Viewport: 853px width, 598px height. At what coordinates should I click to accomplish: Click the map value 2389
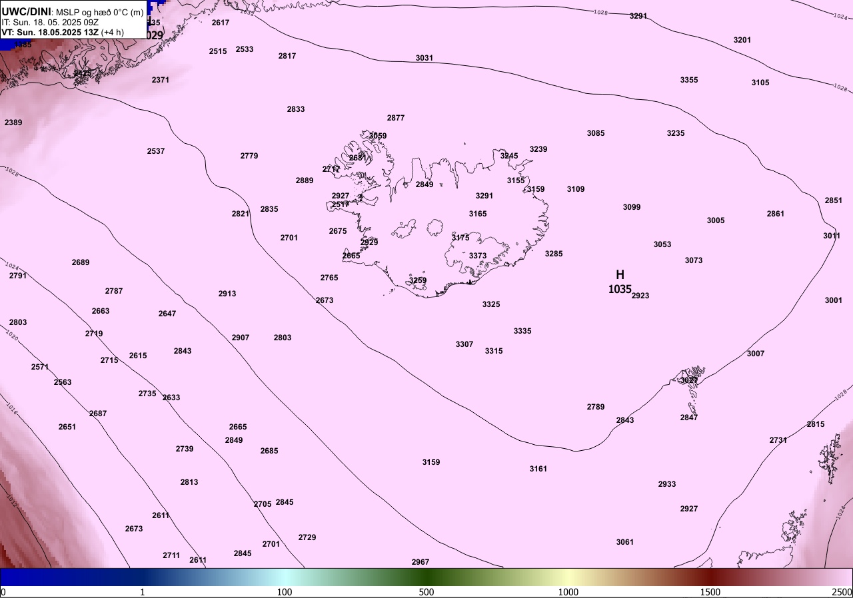(x=13, y=123)
